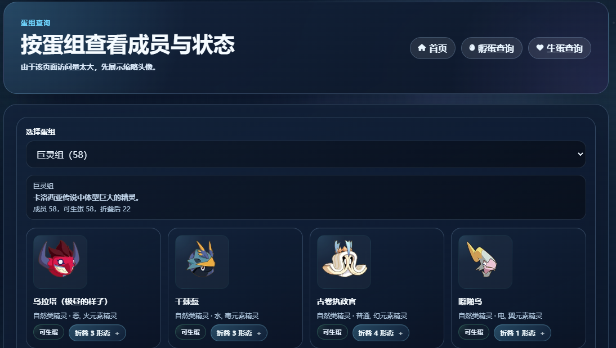Image resolution: width=616 pixels, height=348 pixels.
Task: Click the home icon in 首页 button
Action: [x=422, y=48]
